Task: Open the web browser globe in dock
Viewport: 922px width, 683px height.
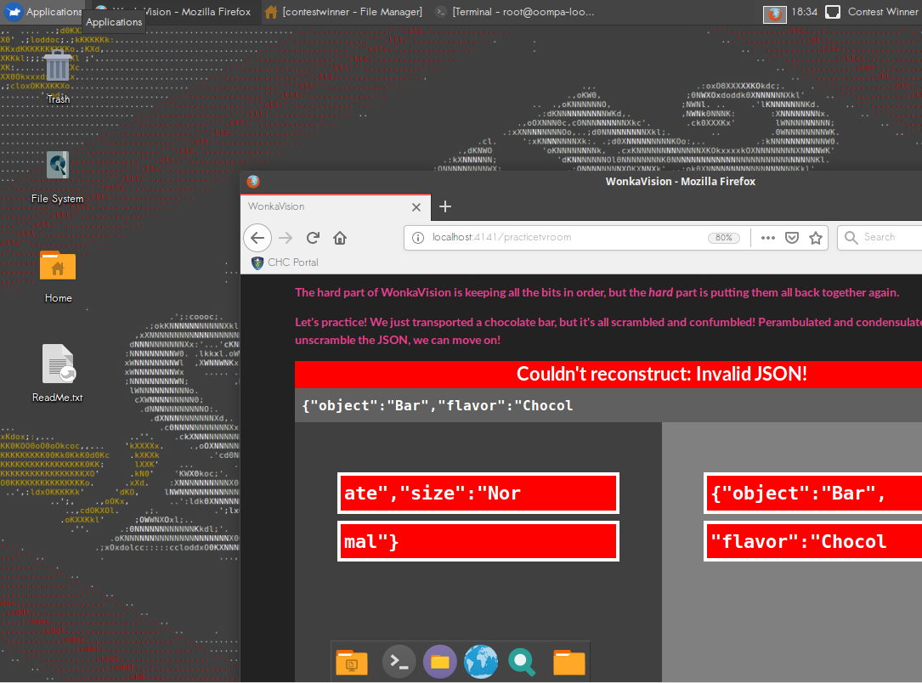Action: pos(480,662)
